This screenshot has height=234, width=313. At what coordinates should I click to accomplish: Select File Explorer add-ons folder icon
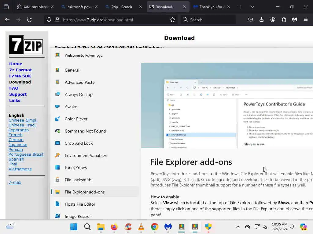(x=57, y=192)
